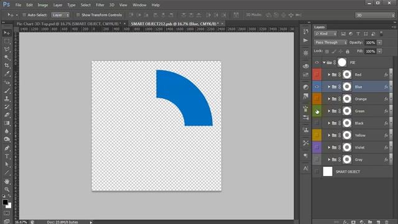Open the Image menu

click(43, 5)
